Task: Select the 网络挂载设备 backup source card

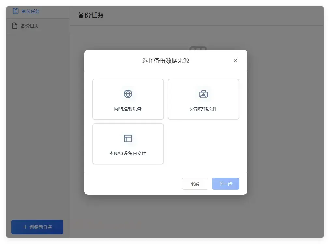Action: click(x=128, y=99)
